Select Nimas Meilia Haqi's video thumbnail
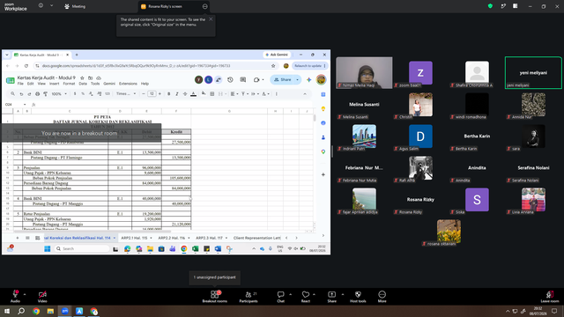 pyautogui.click(x=364, y=72)
